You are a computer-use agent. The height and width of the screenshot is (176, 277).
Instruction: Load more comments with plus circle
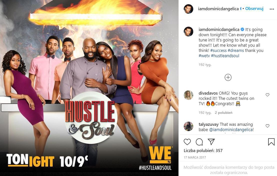click(x=228, y=77)
